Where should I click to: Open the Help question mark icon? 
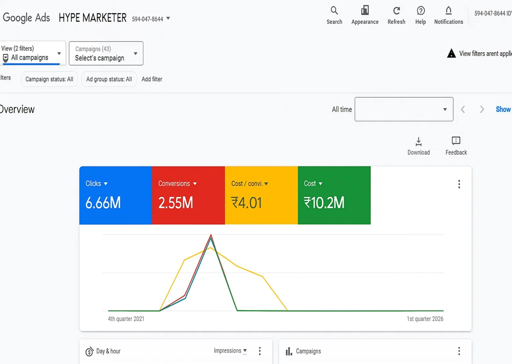[x=421, y=11]
